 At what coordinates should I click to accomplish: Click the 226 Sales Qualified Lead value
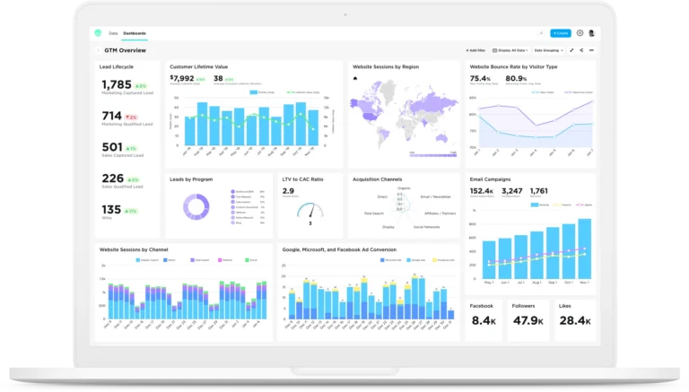point(112,179)
